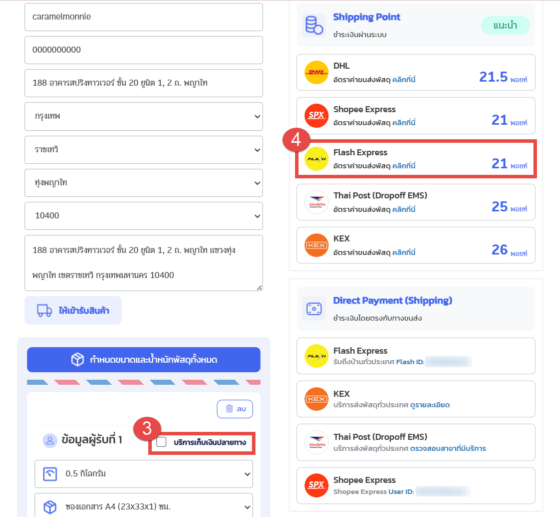Open the 10400 postal code dropdown
The image size is (560, 517).
click(143, 216)
